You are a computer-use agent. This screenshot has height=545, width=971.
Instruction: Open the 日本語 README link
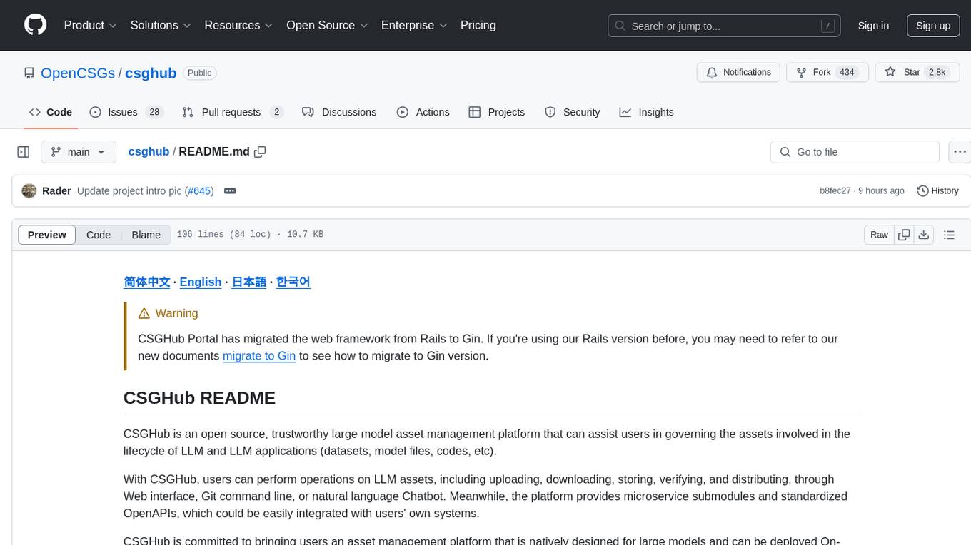(x=249, y=282)
